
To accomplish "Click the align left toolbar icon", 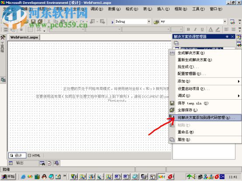I will coord(226,29).
